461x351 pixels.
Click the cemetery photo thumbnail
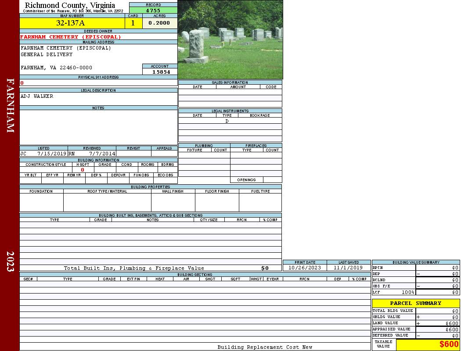click(x=230, y=39)
